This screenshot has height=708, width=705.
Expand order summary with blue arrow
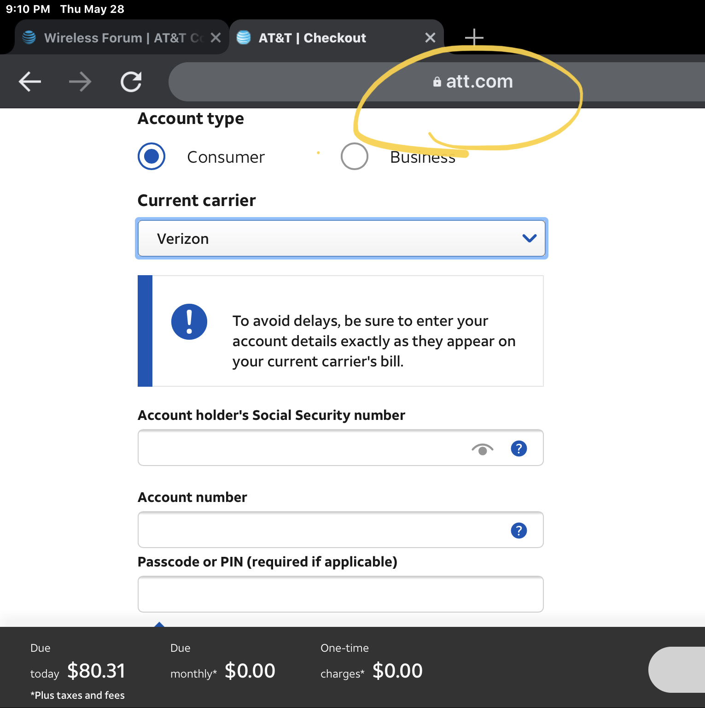[159, 624]
